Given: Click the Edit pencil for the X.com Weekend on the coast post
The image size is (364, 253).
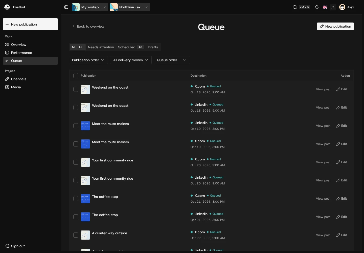Looking at the screenshot, I should point(338,89).
